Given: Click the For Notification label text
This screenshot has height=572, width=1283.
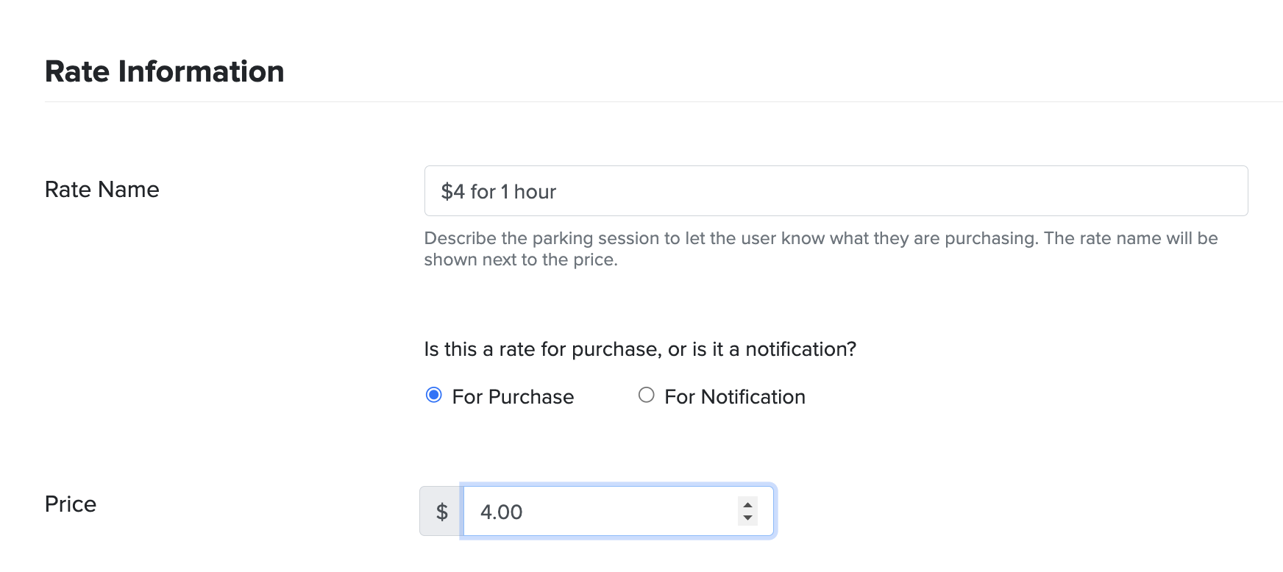Looking at the screenshot, I should (x=734, y=396).
